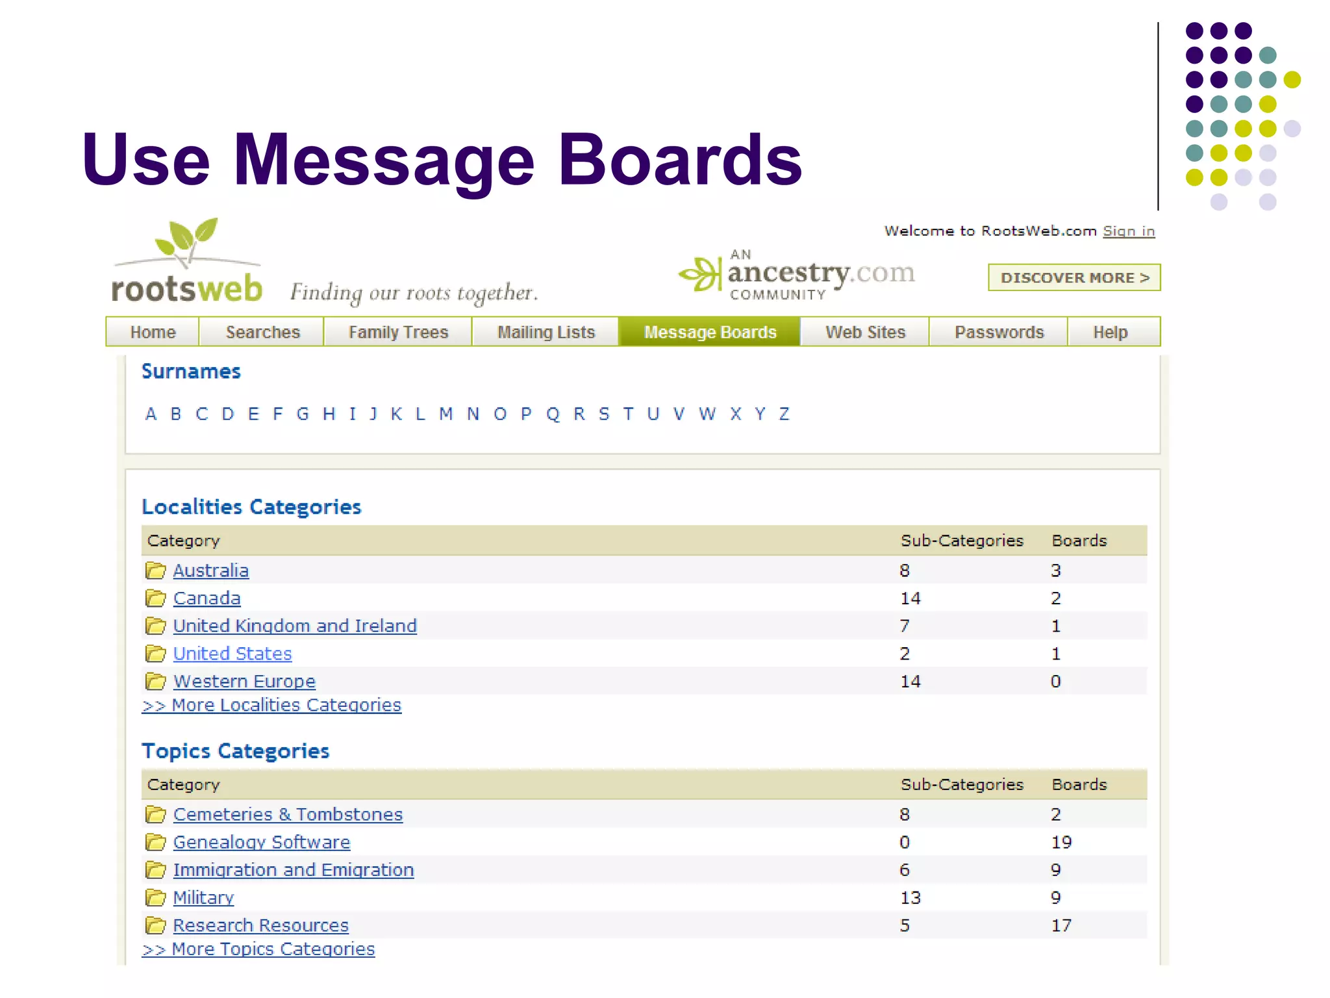The image size is (1330, 998).
Task: Browse surnames starting with R
Action: (x=579, y=414)
